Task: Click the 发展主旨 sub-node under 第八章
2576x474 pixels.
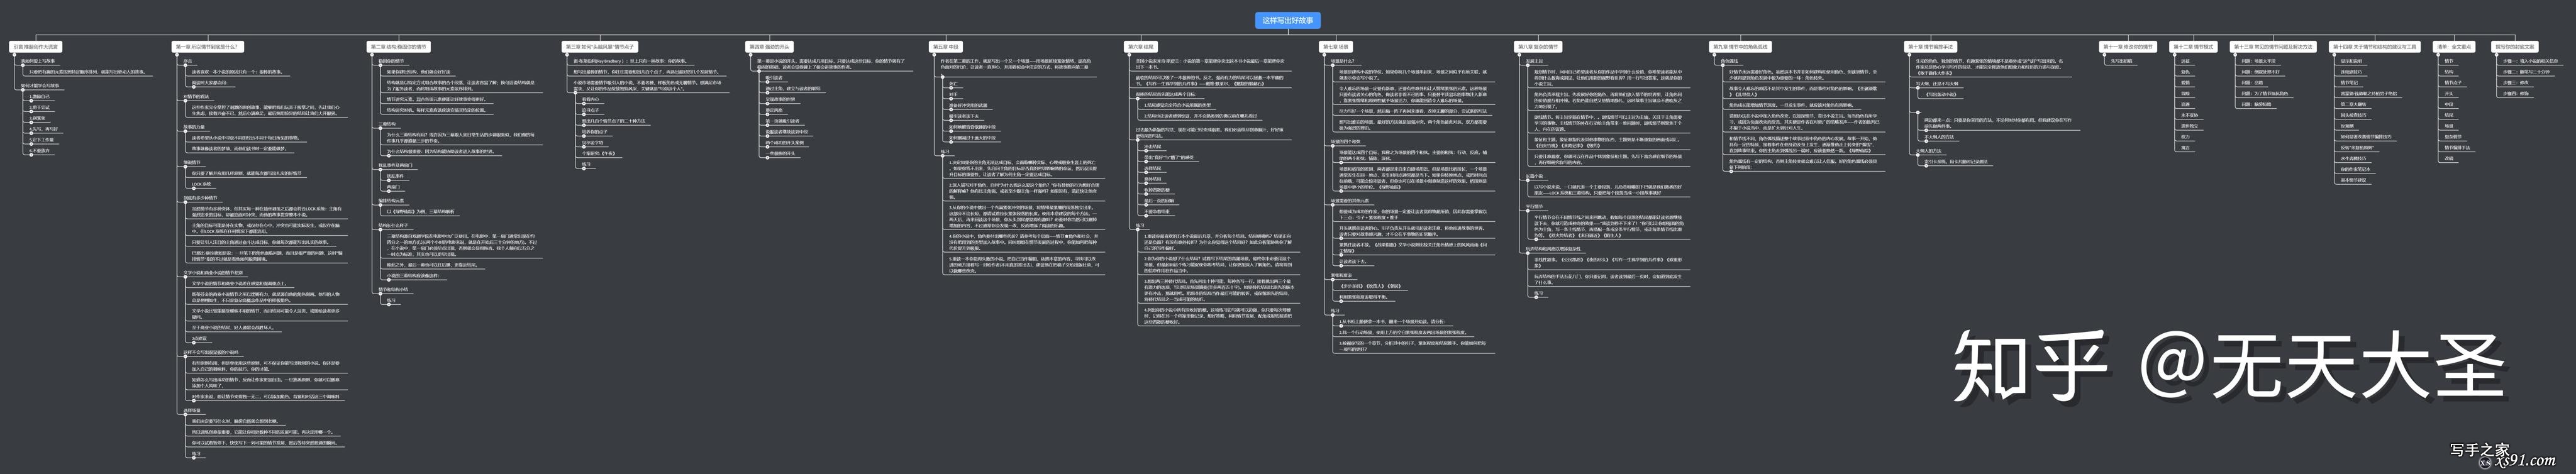Action: tap(1534, 61)
